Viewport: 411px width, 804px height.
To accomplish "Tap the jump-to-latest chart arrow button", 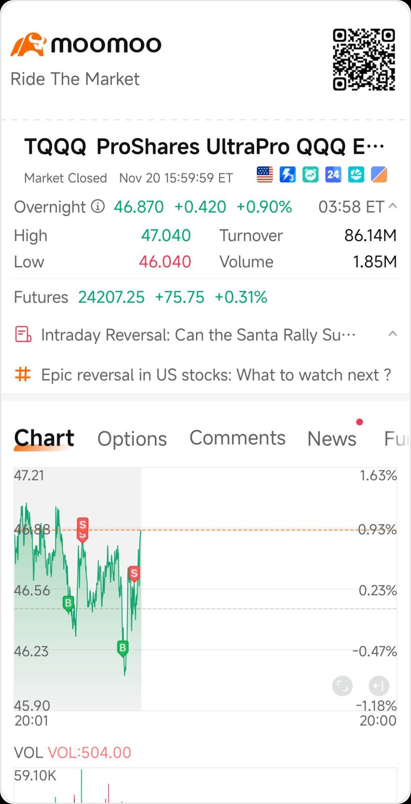I will (x=379, y=686).
